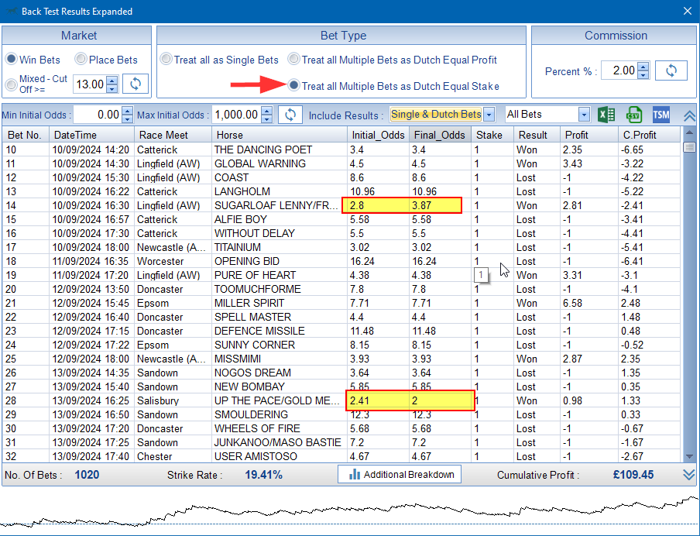This screenshot has width=700, height=536.
Task: Click the TSM export icon
Action: (x=661, y=115)
